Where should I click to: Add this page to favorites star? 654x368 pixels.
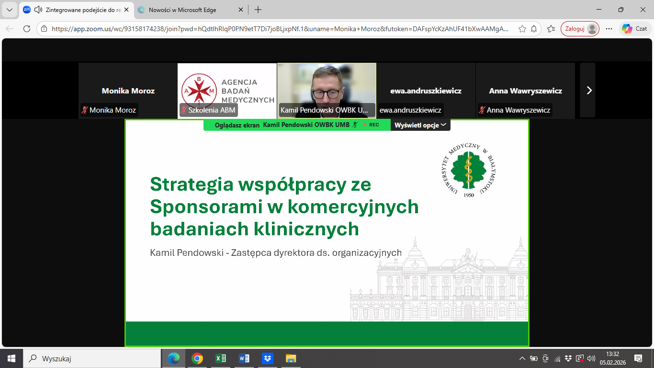522,29
